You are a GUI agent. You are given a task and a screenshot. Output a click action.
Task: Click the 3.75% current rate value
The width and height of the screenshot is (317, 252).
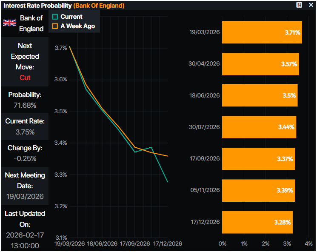tap(25, 132)
